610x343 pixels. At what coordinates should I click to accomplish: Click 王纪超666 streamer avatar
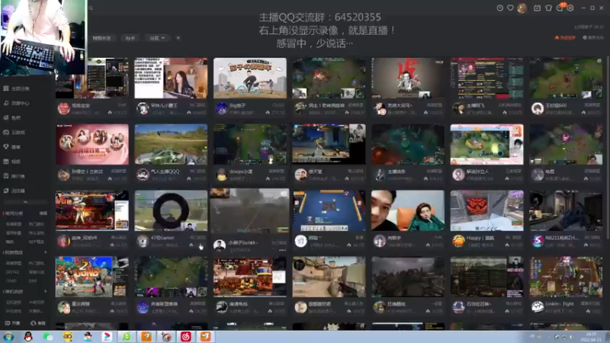point(538,108)
